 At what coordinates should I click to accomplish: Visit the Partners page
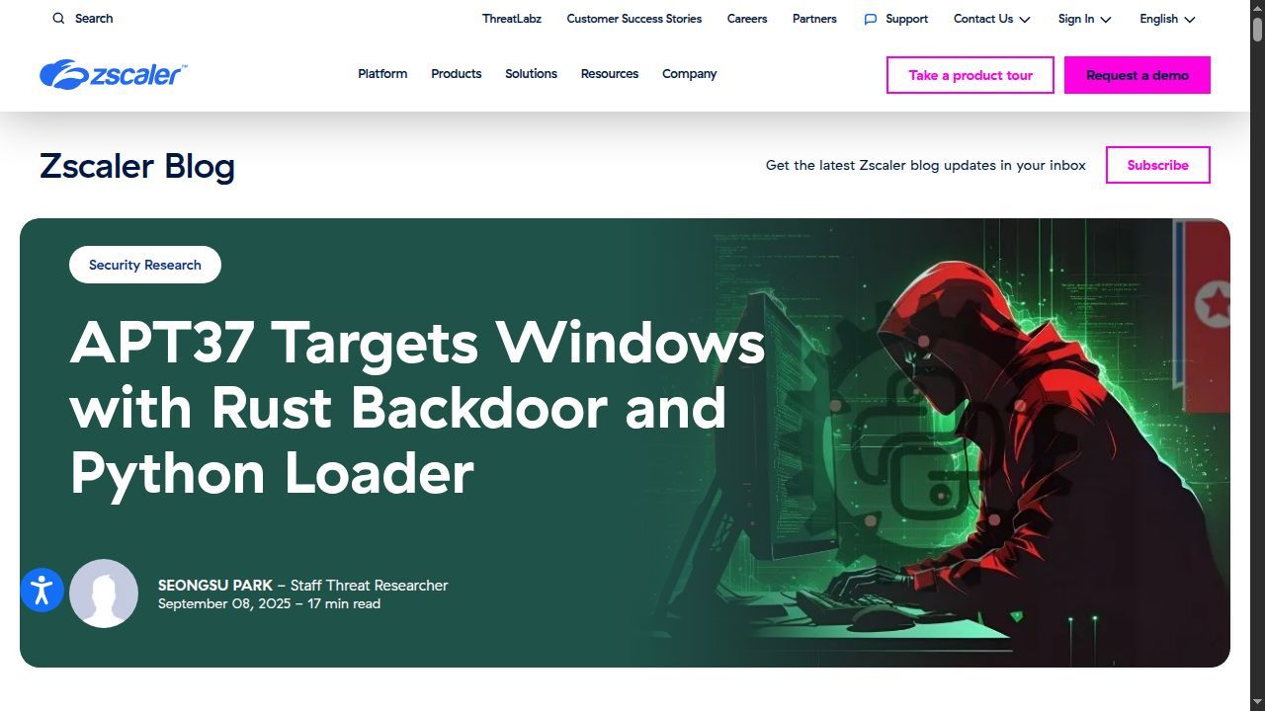(x=814, y=19)
